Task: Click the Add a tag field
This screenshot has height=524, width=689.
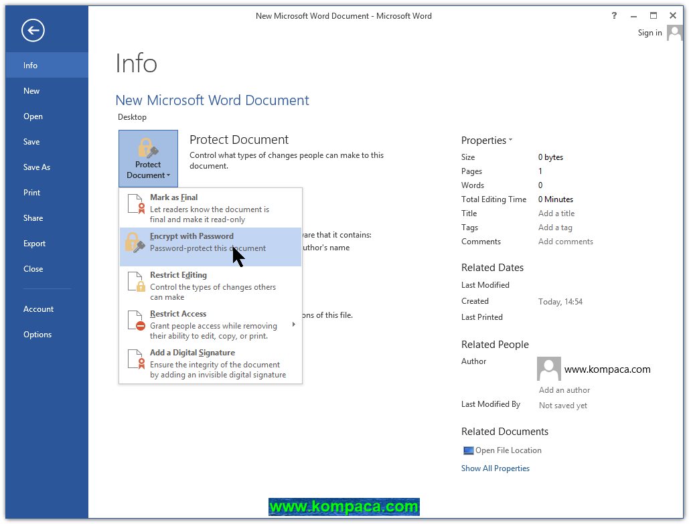Action: pyautogui.click(x=555, y=228)
